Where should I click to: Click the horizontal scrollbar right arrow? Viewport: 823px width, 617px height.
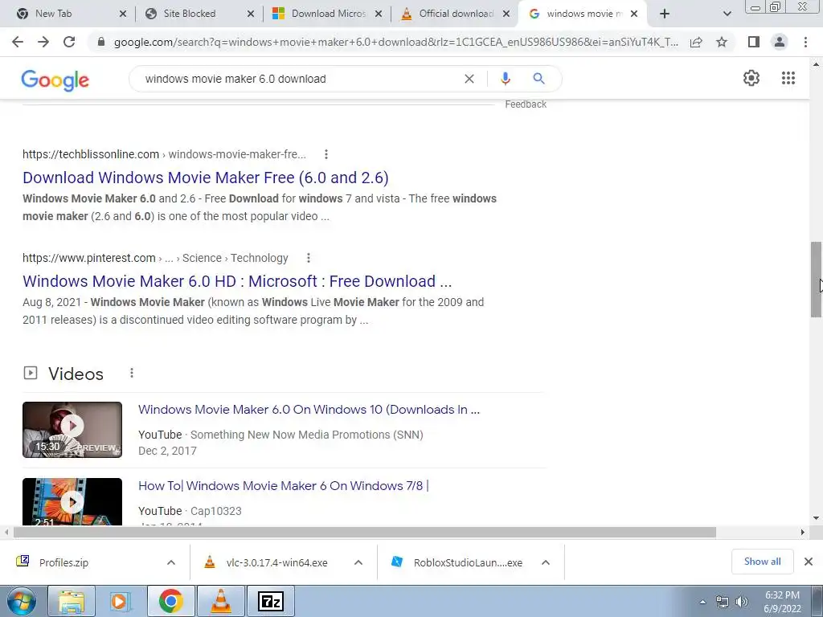[x=802, y=533]
